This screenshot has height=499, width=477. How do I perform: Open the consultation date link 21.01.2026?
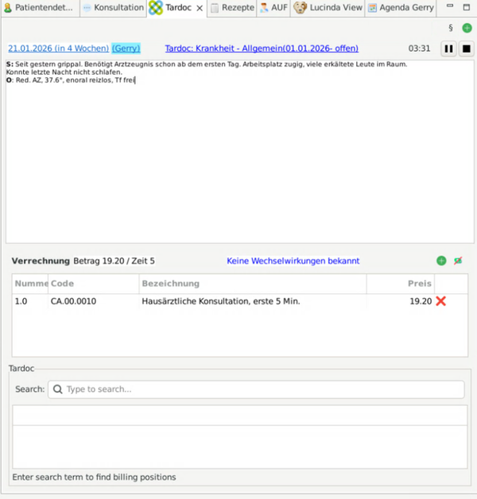pos(58,48)
